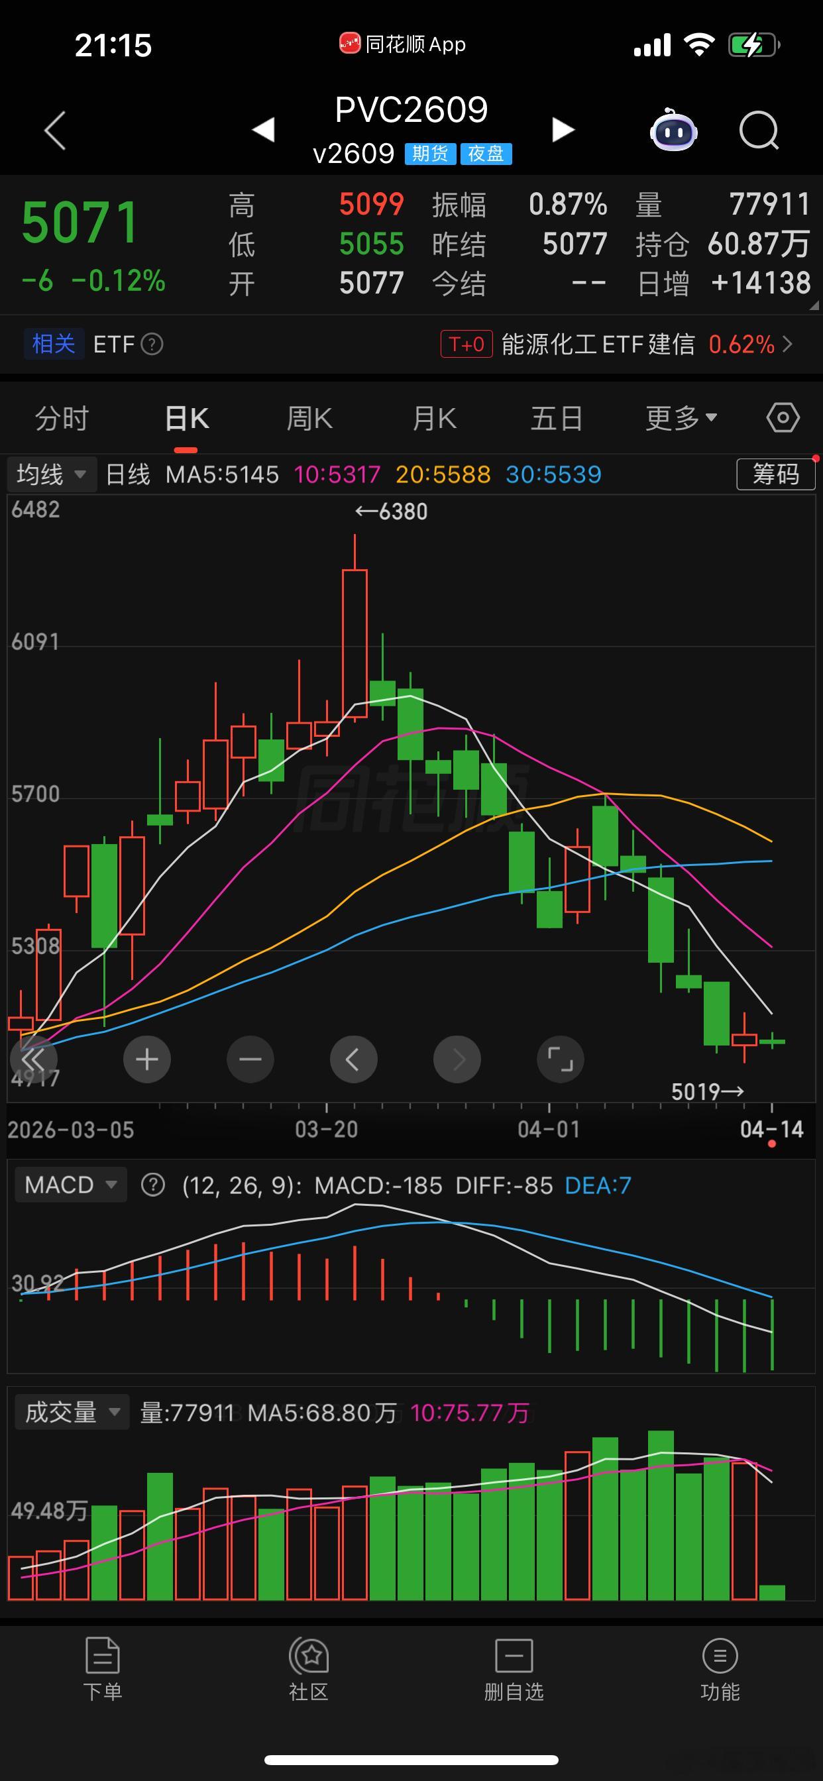Open 下单 order page

(102, 1668)
